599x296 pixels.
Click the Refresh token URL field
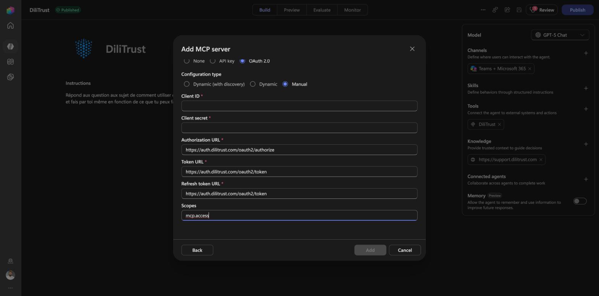pyautogui.click(x=299, y=194)
